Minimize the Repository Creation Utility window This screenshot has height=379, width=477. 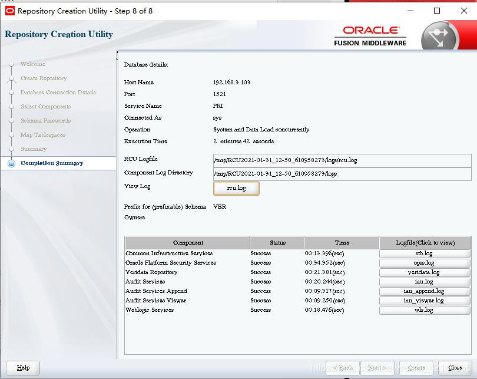[x=410, y=11]
